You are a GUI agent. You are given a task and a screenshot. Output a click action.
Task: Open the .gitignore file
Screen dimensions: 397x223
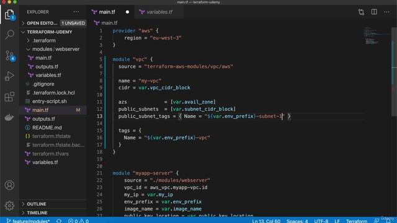pyautogui.click(x=43, y=84)
